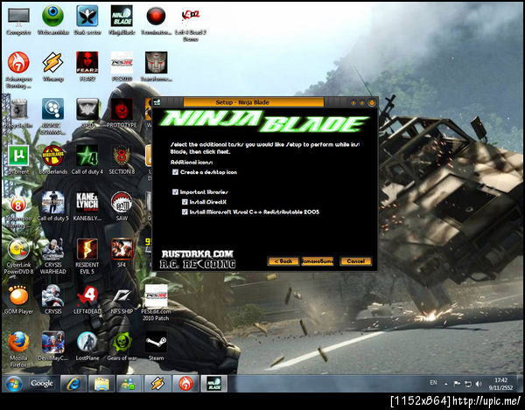
Task: Open CyberLink PowerDVD 8 icon
Action: click(18, 256)
